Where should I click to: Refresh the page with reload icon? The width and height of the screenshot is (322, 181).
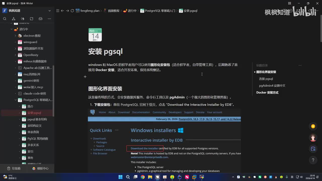click(72, 11)
